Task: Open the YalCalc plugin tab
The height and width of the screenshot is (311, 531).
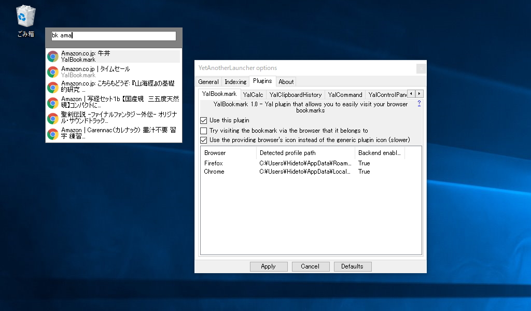Action: pos(254,94)
